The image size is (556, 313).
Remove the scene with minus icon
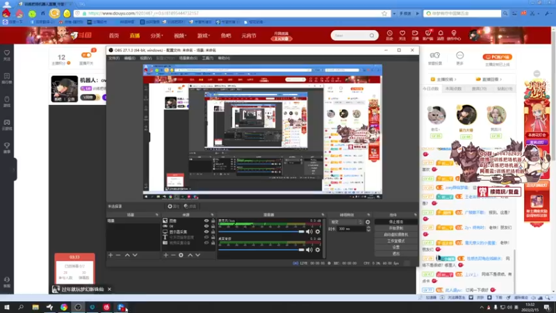point(118,255)
